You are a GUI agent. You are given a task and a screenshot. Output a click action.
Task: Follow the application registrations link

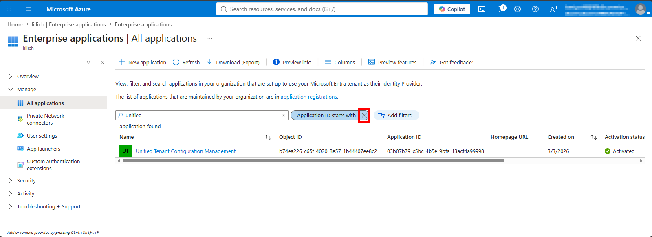click(308, 97)
